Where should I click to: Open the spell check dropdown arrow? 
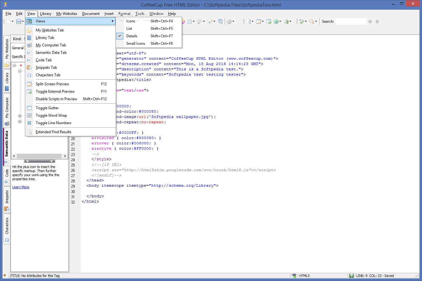coord(306,21)
